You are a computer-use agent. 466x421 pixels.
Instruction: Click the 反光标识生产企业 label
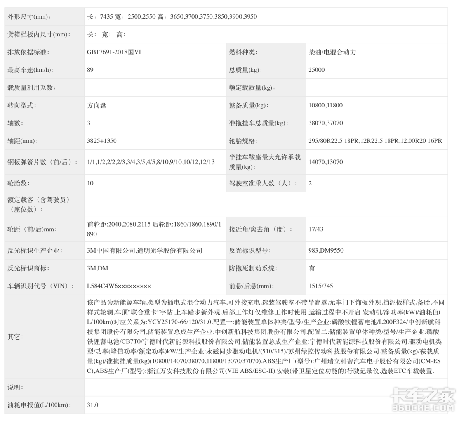point(35,251)
